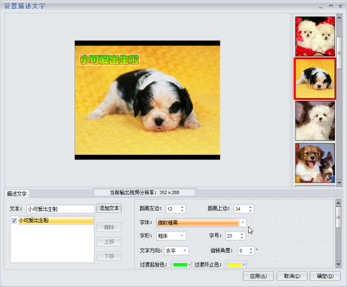Click the 取消(C) cancel button

(x=292, y=276)
